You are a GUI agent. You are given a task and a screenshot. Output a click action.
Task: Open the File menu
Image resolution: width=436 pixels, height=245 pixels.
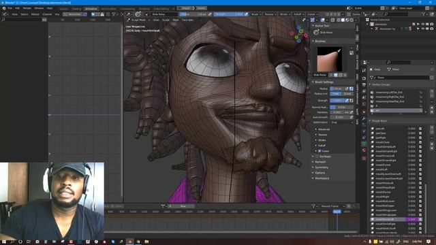click(x=10, y=8)
